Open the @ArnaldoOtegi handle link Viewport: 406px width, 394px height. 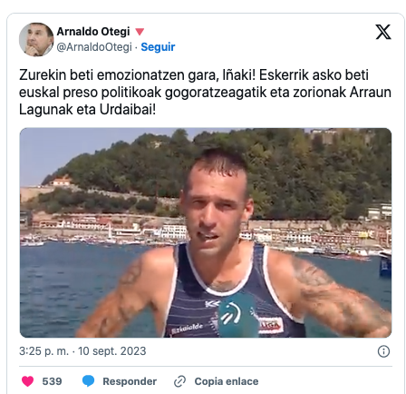pos(94,47)
